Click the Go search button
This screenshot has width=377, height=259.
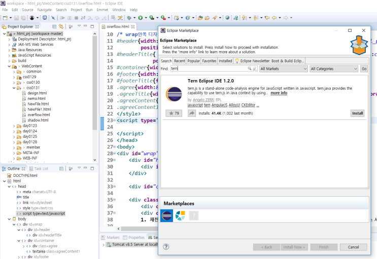(x=364, y=69)
